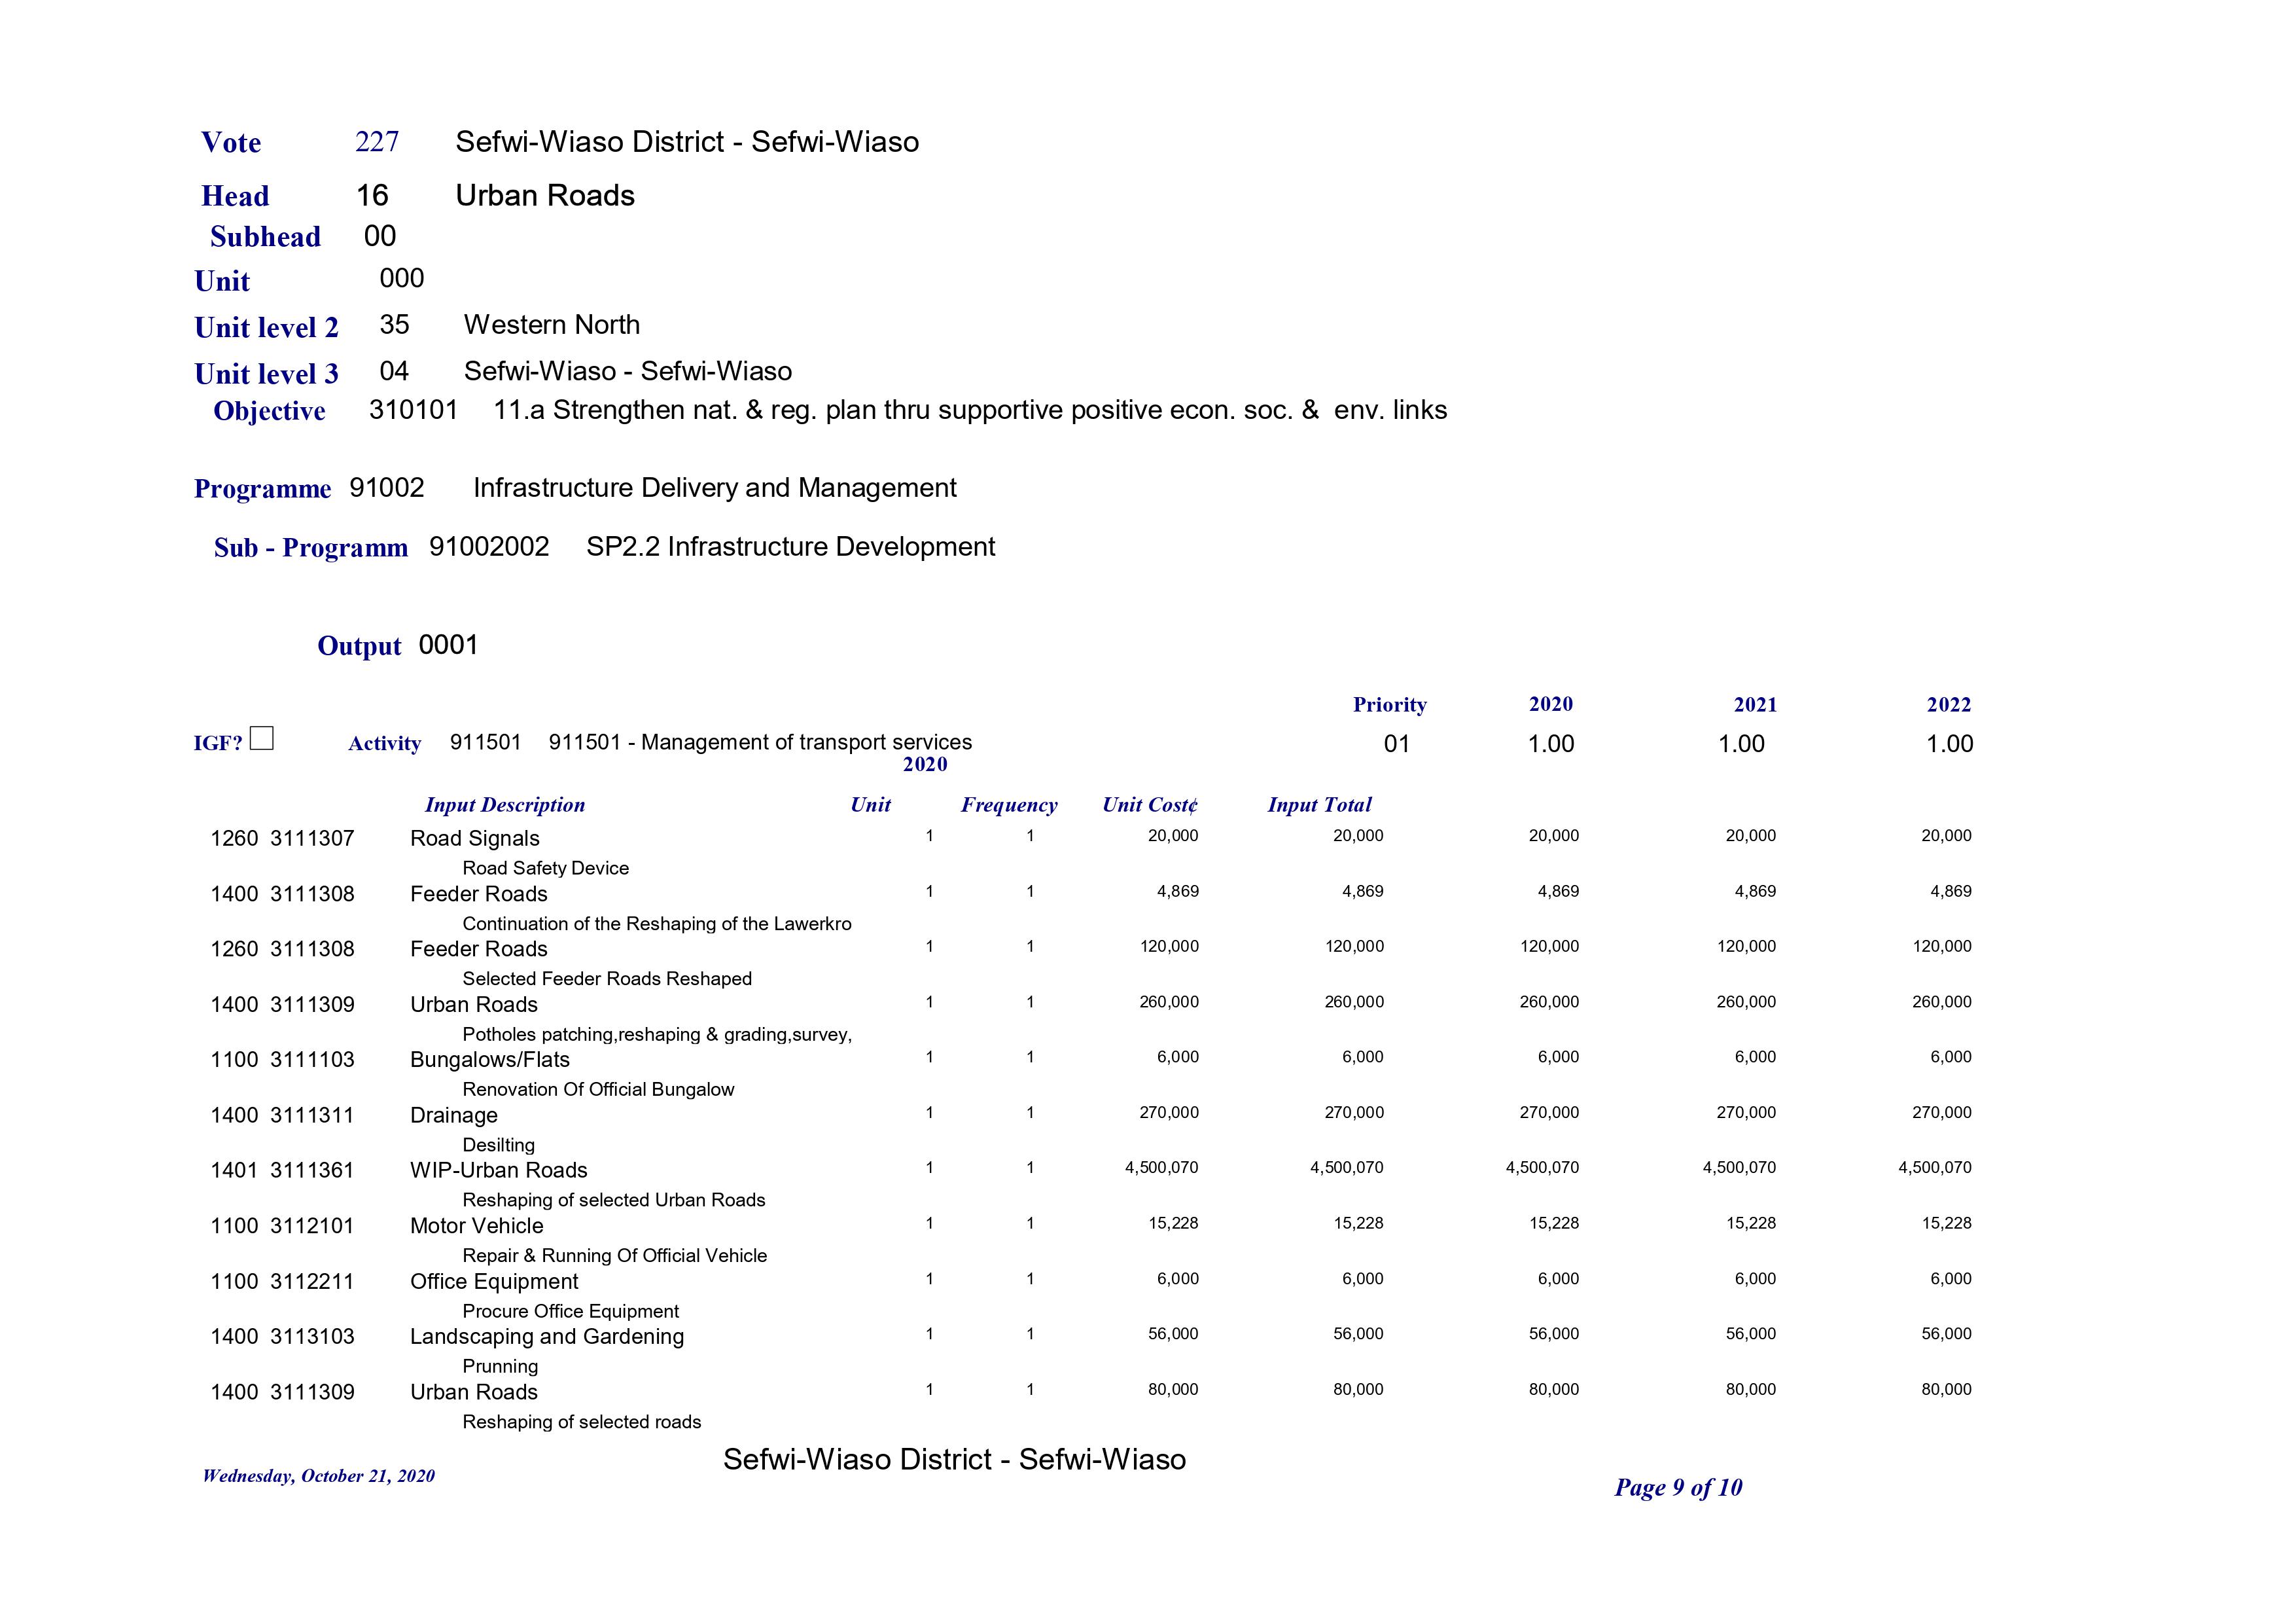Viewport: 2296px width, 1624px height.
Task: Select the Road Signals input row
Action: pyautogui.click(x=474, y=839)
